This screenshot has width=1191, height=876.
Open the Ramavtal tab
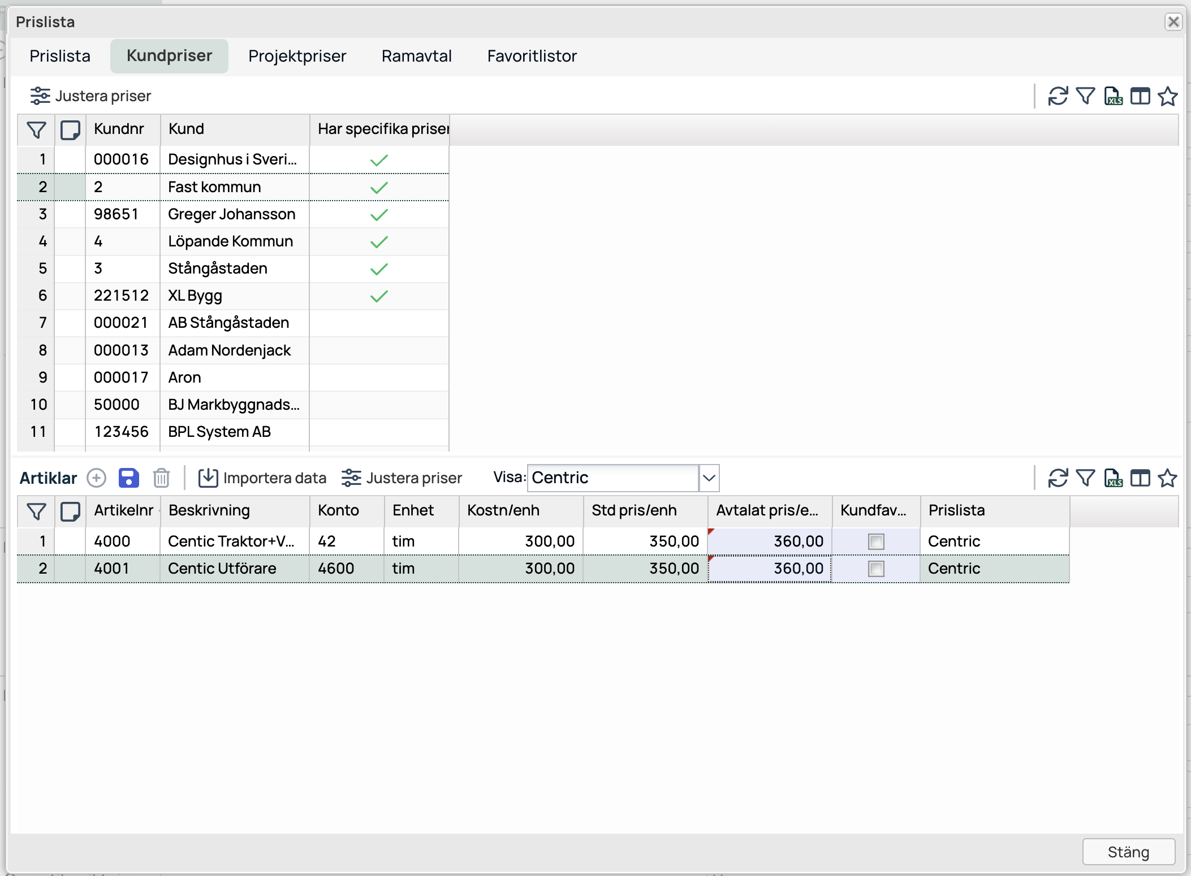tap(416, 56)
